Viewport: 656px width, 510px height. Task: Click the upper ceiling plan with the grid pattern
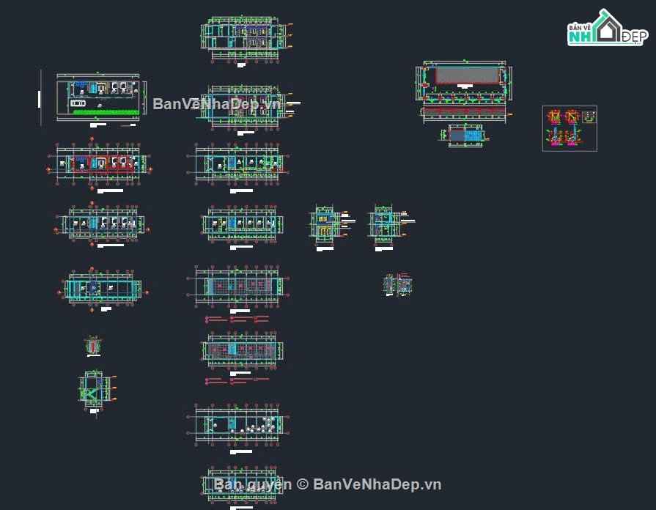pyautogui.click(x=238, y=287)
